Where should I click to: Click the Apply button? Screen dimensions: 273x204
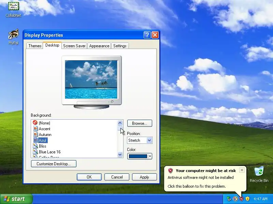pyautogui.click(x=144, y=177)
